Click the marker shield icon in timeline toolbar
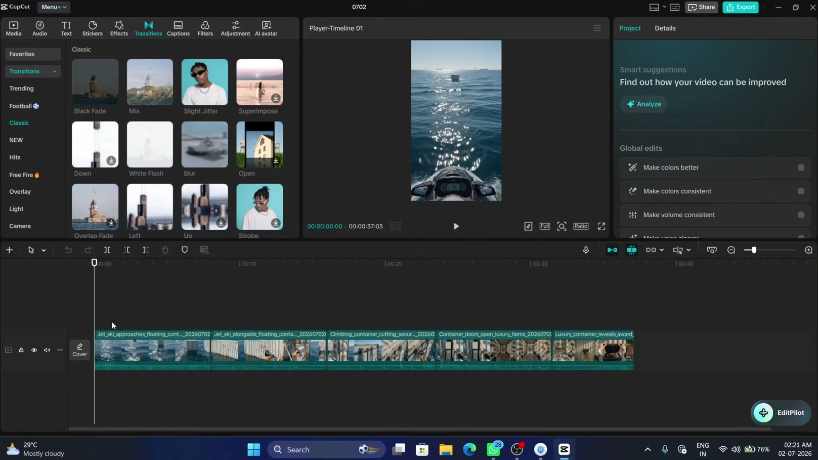 pyautogui.click(x=184, y=250)
